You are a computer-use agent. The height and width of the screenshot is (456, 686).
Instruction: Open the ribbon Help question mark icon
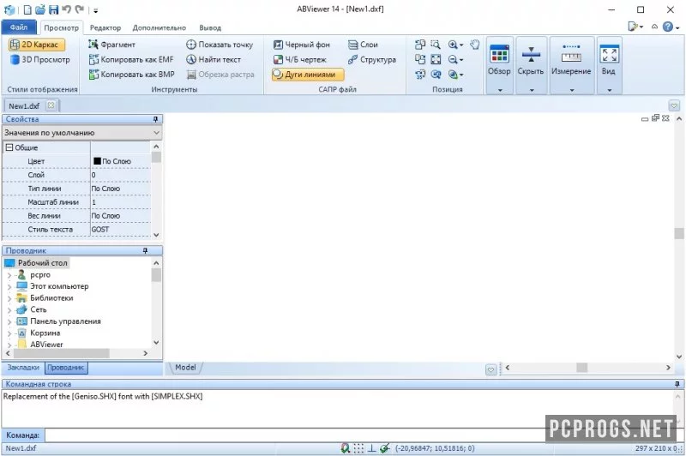tap(668, 27)
